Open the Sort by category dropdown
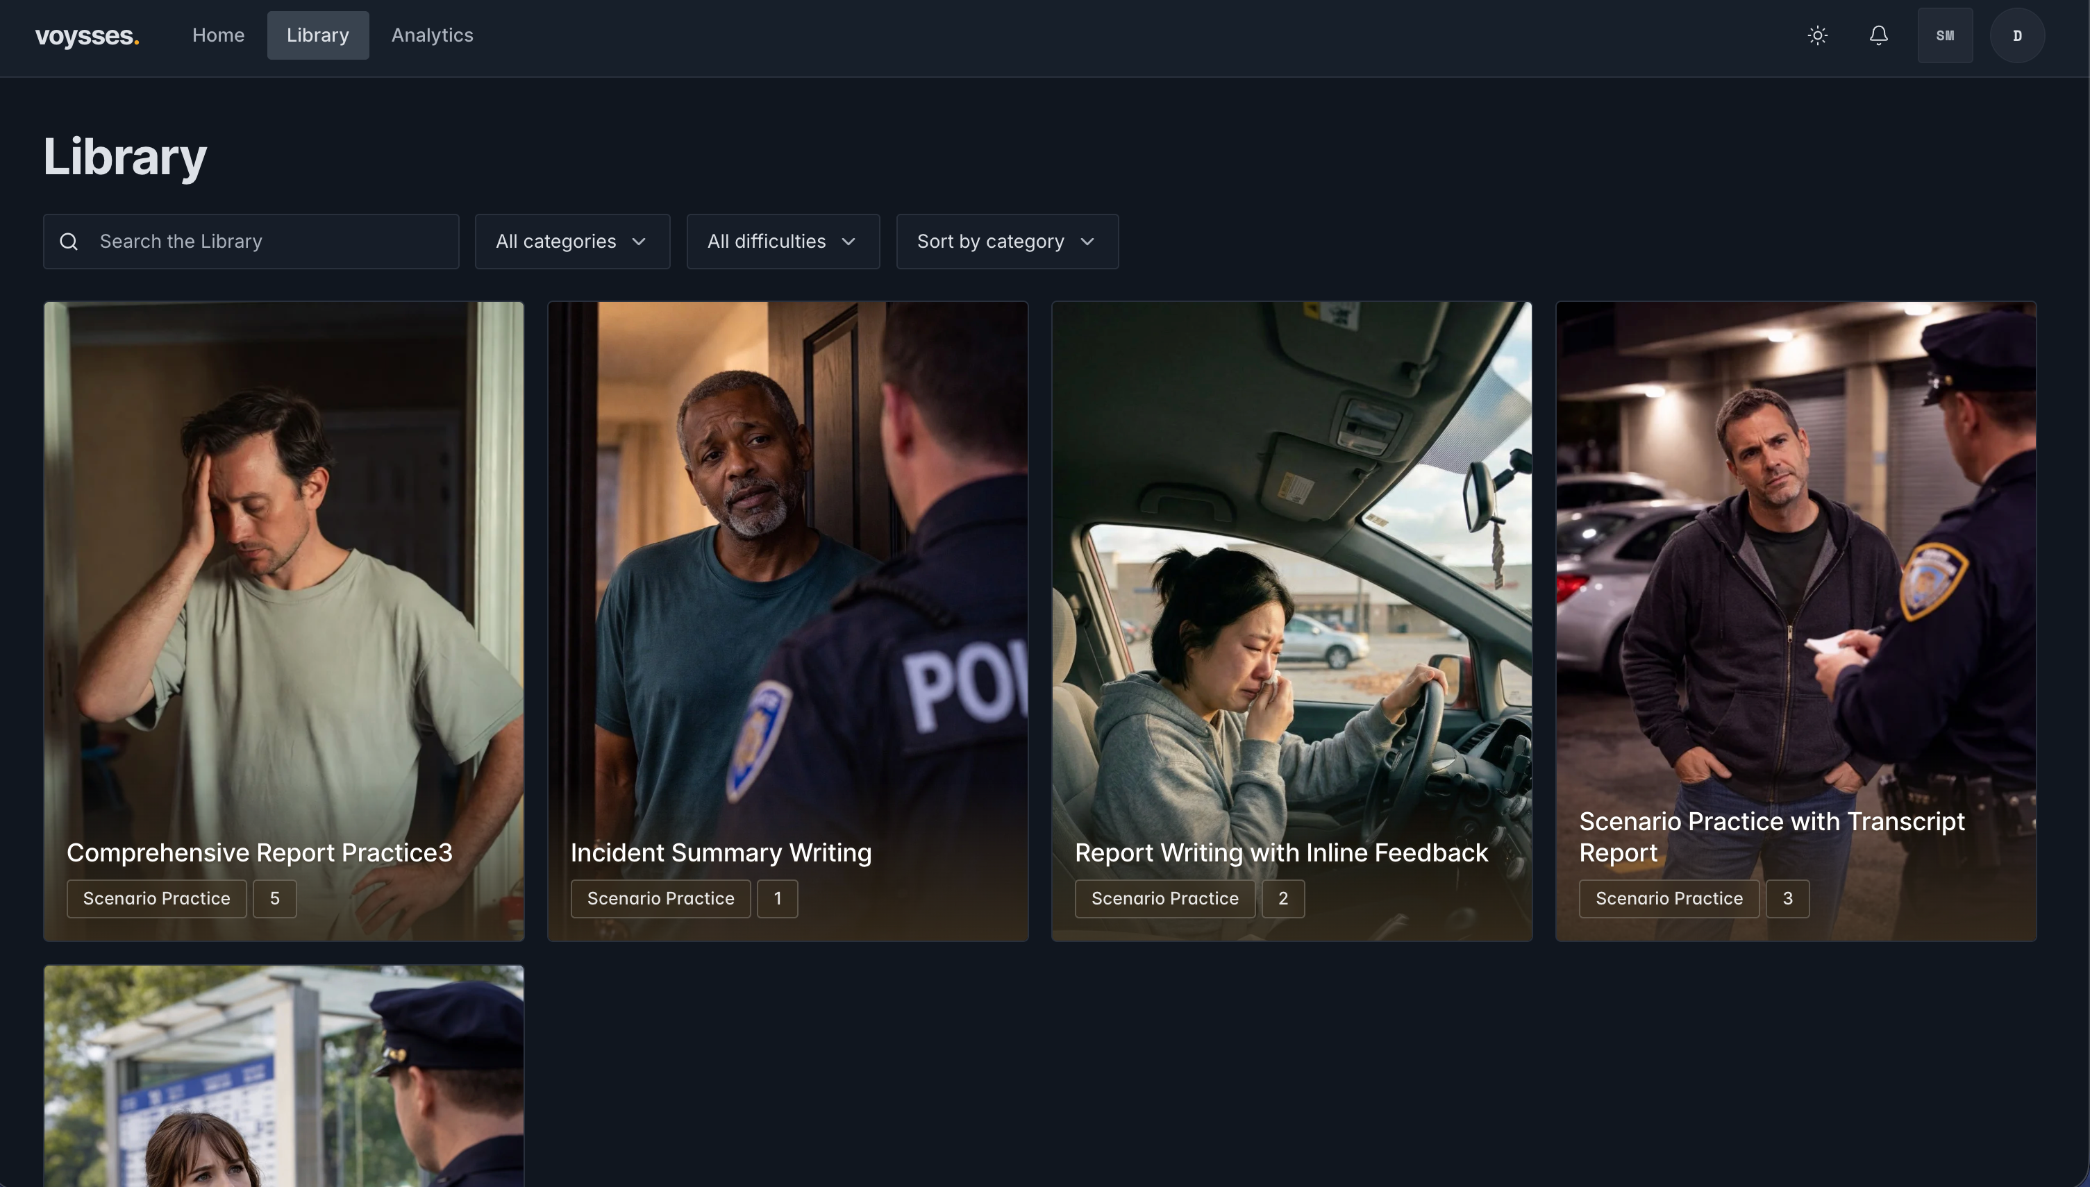The height and width of the screenshot is (1187, 2090). point(1007,242)
